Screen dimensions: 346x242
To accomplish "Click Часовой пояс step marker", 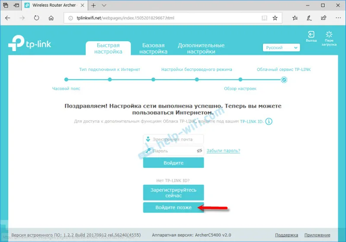I will (66, 80).
